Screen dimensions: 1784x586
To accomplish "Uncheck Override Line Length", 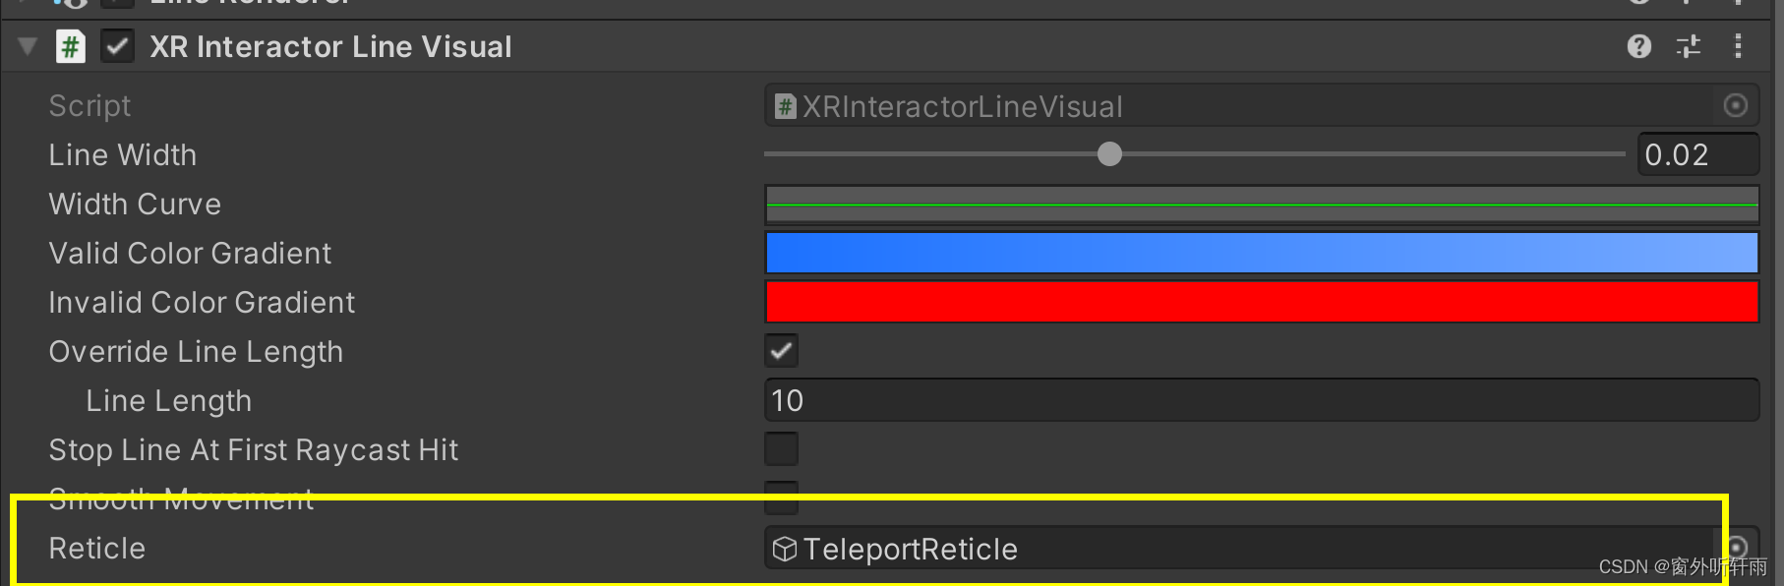I will 782,351.
